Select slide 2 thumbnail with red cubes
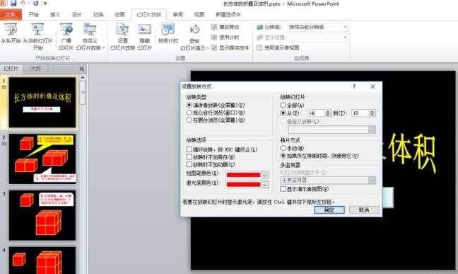458x274 pixels. pos(42,159)
